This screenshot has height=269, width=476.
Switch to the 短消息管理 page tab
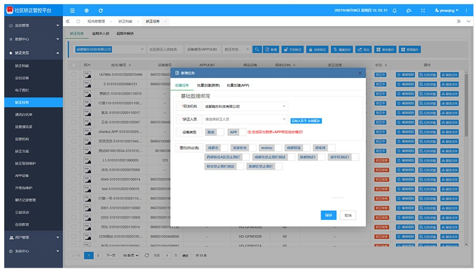point(96,21)
